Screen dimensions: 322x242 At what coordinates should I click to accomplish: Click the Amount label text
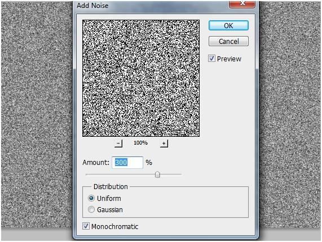[x=96, y=163]
